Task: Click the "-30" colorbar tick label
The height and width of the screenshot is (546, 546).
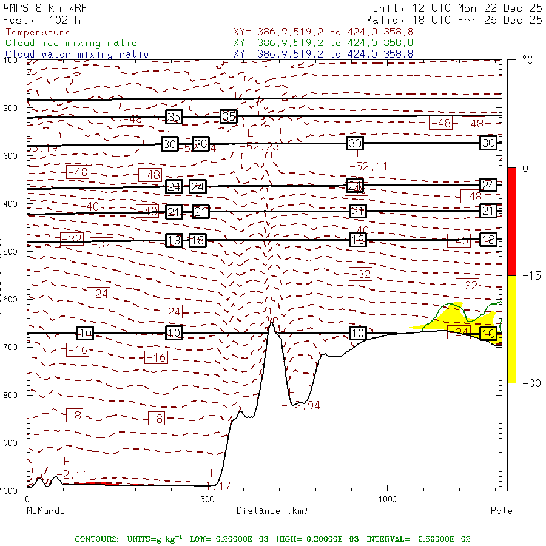Action: 531,383
